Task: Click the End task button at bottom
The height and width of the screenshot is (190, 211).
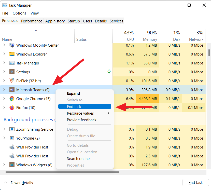Action: 195,183
